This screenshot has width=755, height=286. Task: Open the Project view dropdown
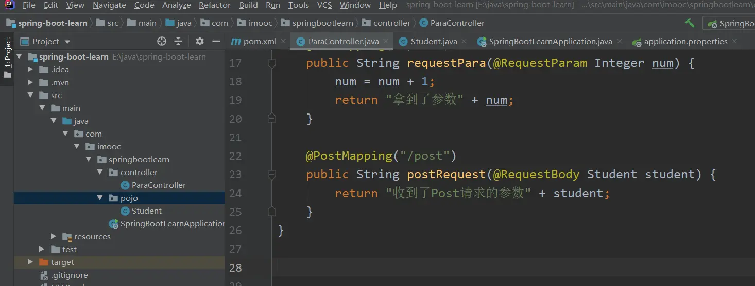67,42
